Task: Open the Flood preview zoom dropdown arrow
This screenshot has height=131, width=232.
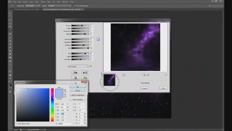Action: tap(148, 75)
